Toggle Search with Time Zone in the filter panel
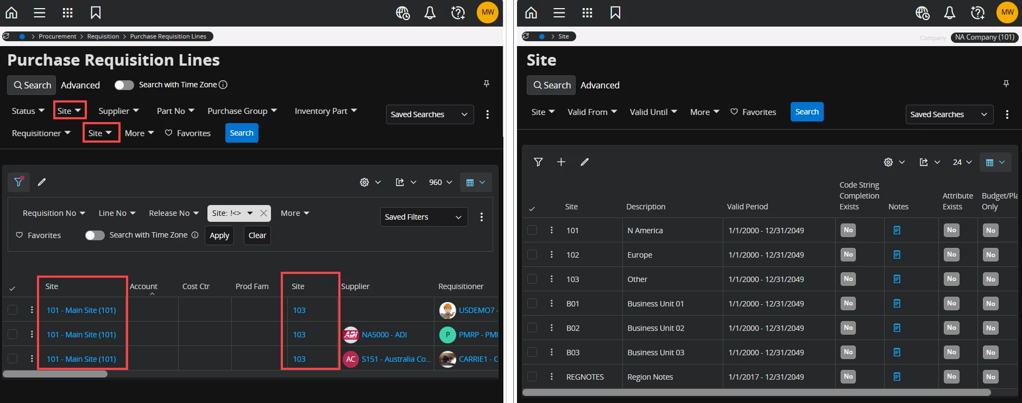The width and height of the screenshot is (1022, 403). [95, 235]
